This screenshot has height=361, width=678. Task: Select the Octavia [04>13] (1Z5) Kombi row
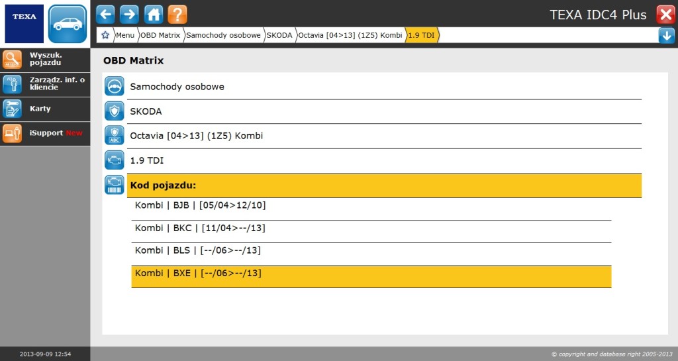click(x=385, y=136)
